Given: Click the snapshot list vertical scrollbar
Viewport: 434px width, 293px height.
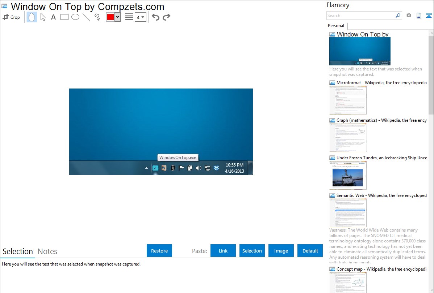Looking at the screenshot, I should pyautogui.click(x=431, y=75).
